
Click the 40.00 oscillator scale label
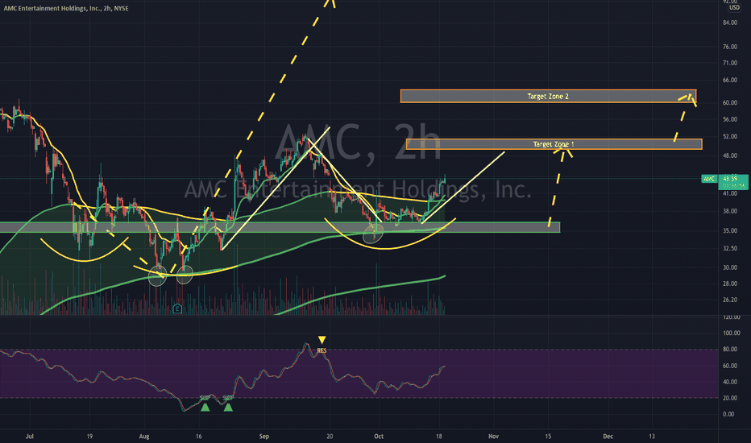point(730,382)
